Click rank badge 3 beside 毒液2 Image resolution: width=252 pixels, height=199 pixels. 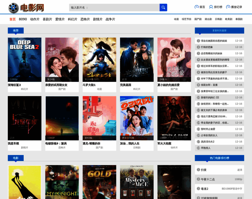[x=198, y=189]
